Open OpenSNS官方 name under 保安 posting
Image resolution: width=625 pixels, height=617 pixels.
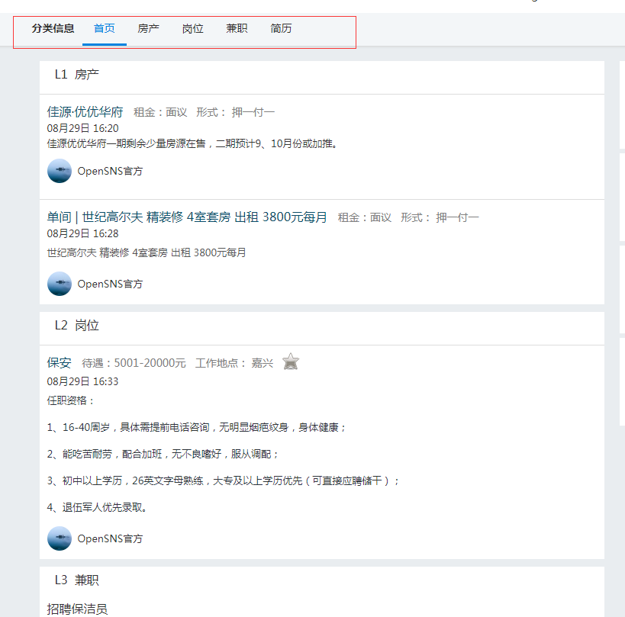point(110,539)
